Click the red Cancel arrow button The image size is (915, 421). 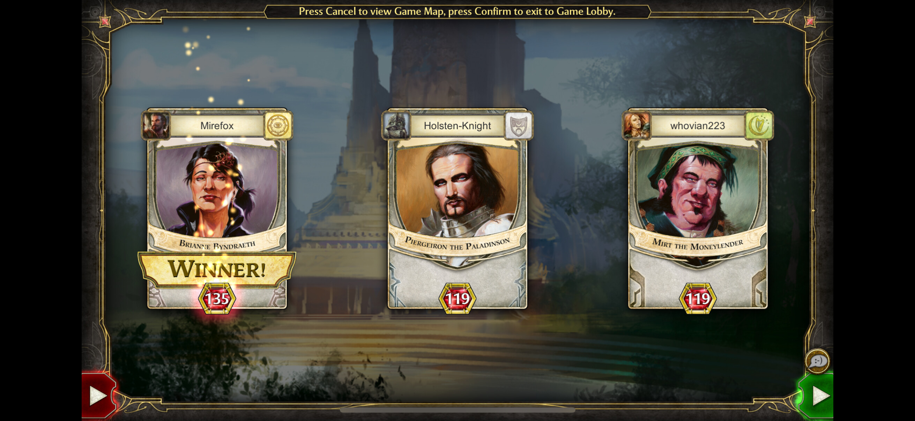pyautogui.click(x=98, y=396)
